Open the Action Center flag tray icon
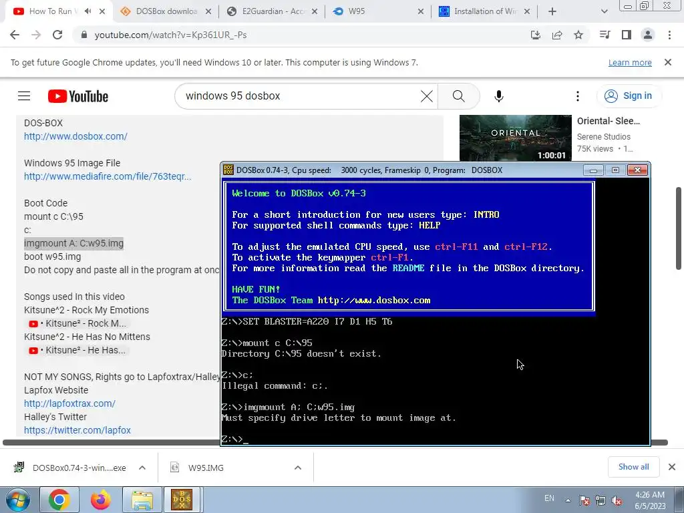Image resolution: width=684 pixels, height=513 pixels. [x=584, y=500]
